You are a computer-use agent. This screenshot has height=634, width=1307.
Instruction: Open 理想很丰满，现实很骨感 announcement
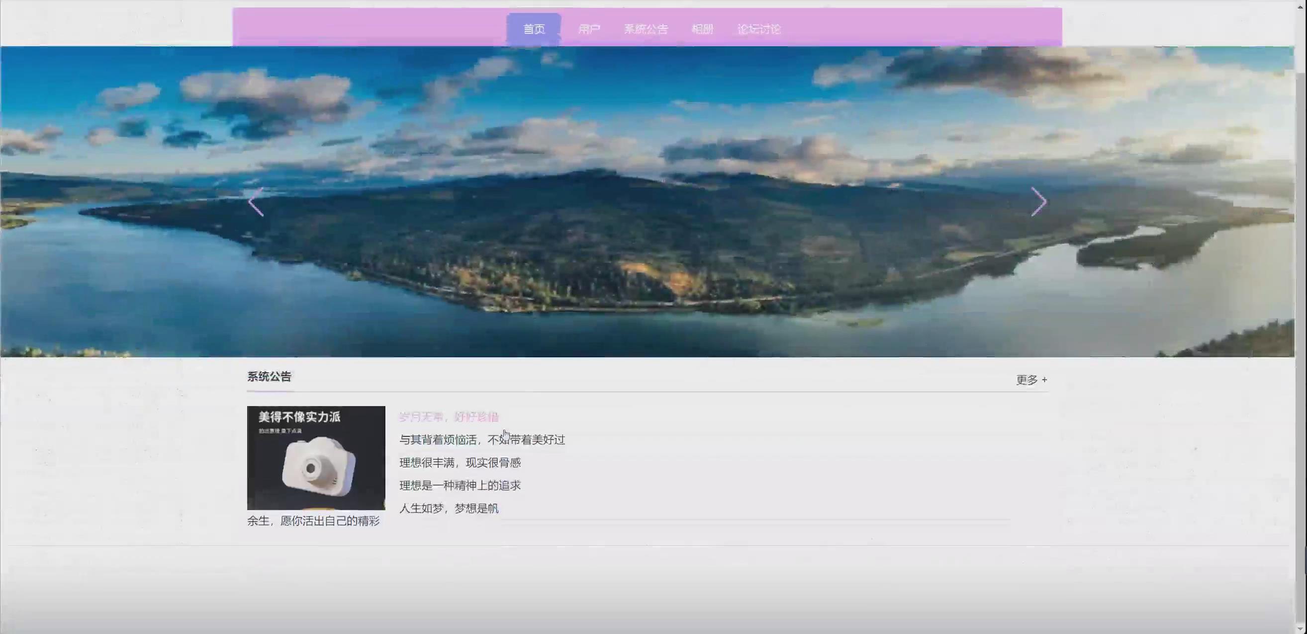[460, 462]
